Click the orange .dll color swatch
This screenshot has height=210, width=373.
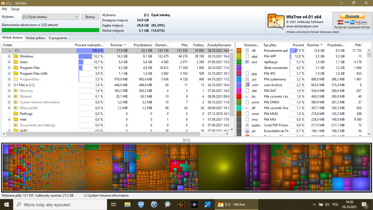pos(239,51)
